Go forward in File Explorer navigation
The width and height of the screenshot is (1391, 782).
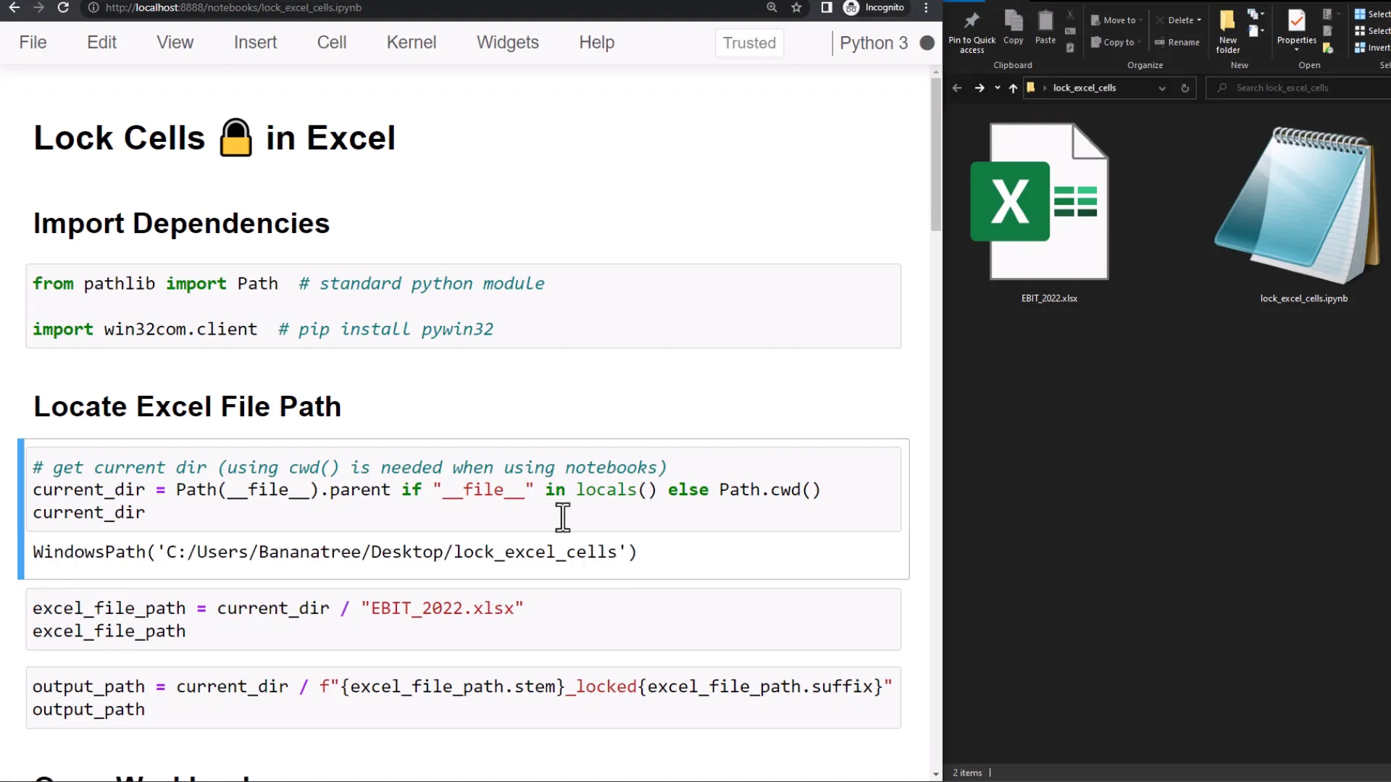point(979,88)
